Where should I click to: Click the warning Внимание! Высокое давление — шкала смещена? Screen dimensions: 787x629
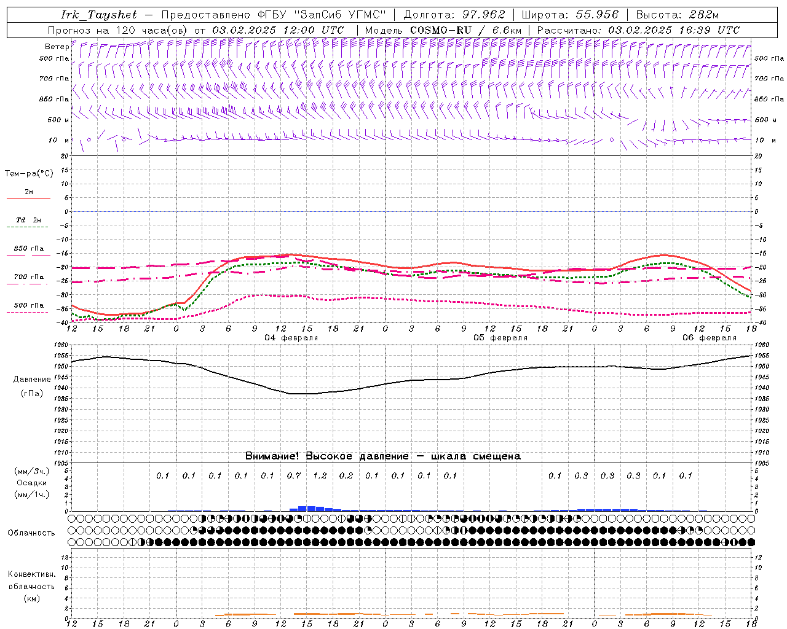pyautogui.click(x=382, y=456)
